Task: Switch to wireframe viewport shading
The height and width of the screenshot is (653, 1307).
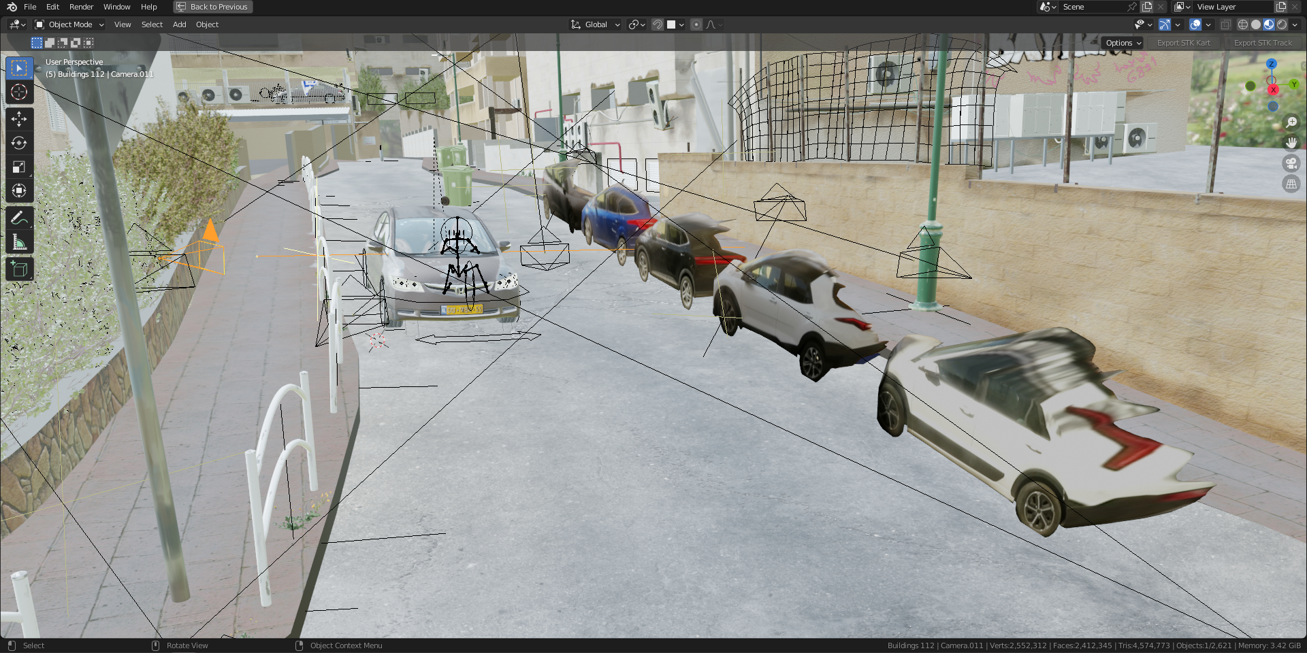Action: point(1242,24)
